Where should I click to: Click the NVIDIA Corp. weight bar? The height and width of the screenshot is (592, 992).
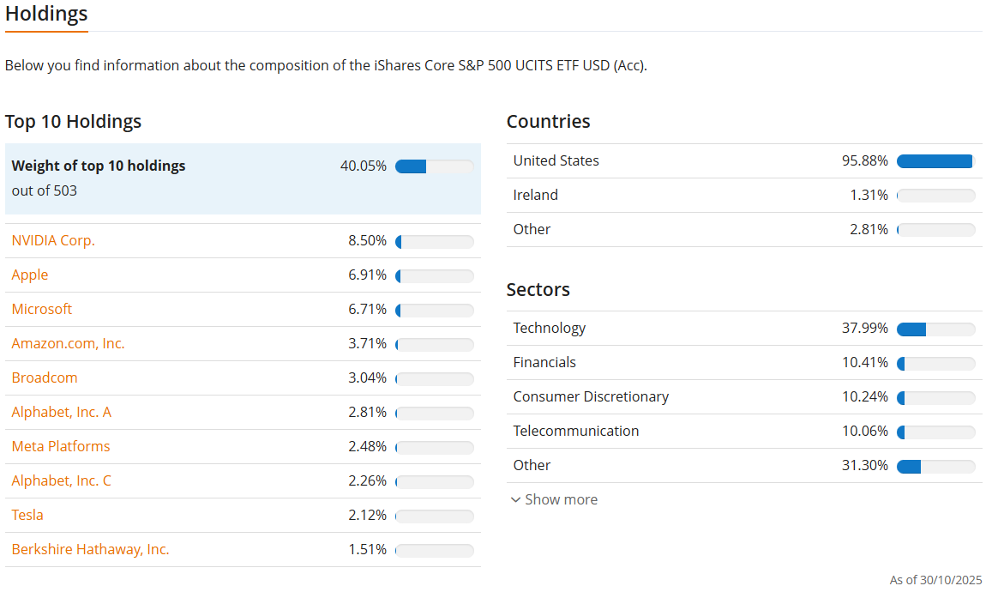point(435,242)
